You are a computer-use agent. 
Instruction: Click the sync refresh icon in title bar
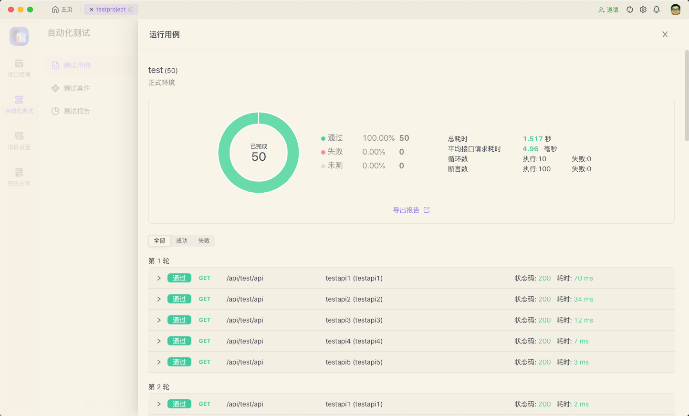point(630,10)
